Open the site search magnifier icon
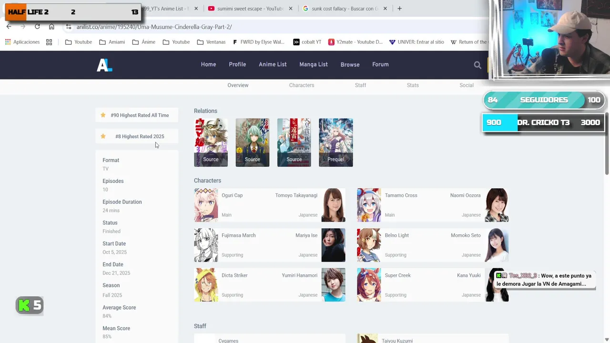The height and width of the screenshot is (343, 610). pos(478,65)
